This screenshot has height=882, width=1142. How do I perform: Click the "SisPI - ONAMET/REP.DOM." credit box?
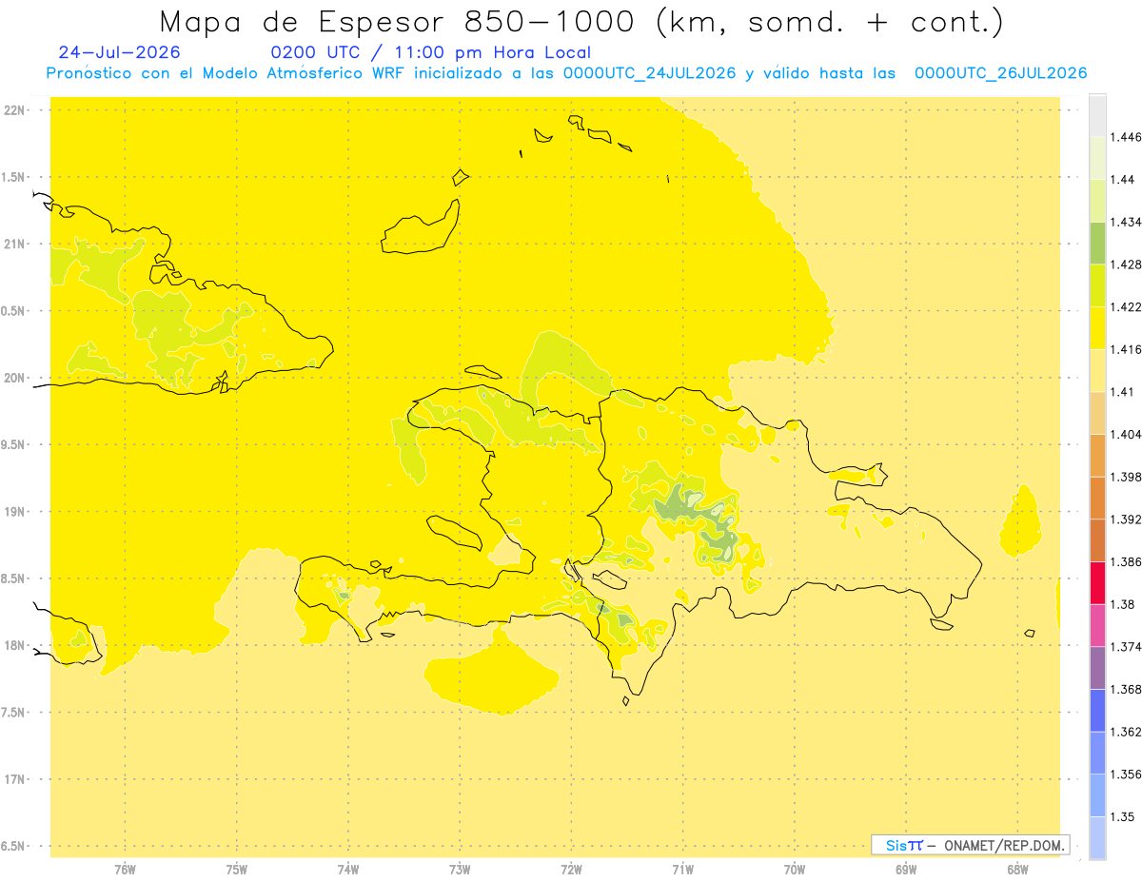click(x=971, y=845)
